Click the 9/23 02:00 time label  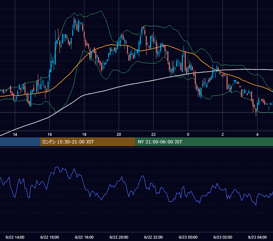click(223, 237)
